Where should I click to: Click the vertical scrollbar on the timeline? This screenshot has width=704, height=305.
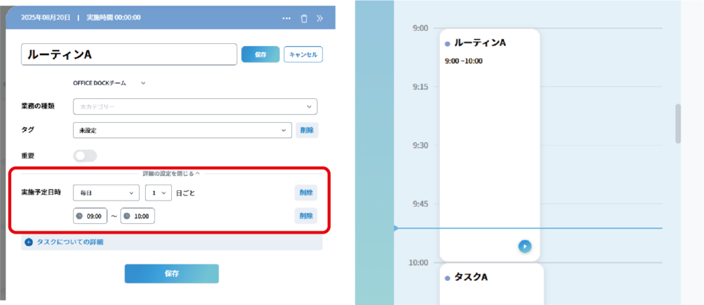click(678, 124)
